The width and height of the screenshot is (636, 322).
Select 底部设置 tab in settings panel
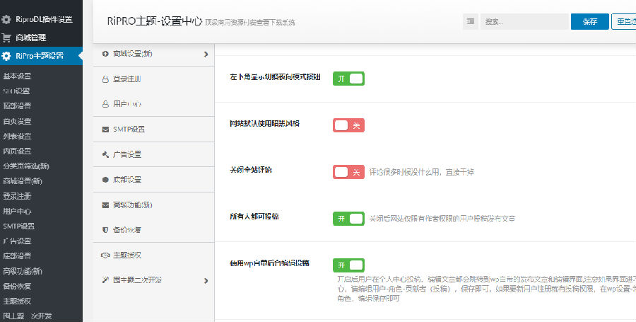pyautogui.click(x=154, y=180)
